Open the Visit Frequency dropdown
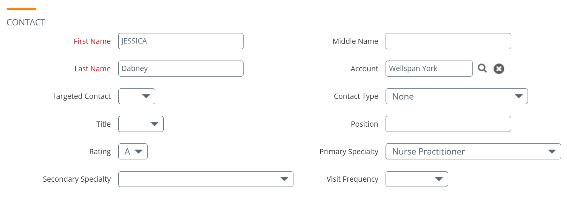Screen dimensions: 567x197 tap(417, 179)
